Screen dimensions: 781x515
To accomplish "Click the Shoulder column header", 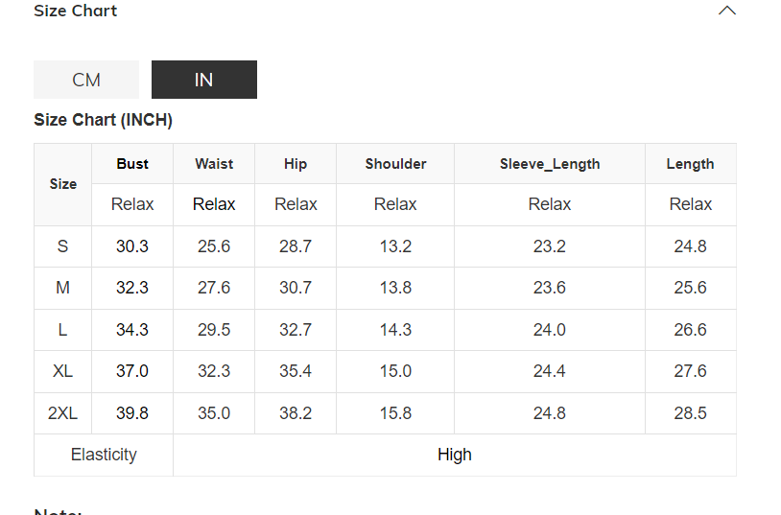I will 395,164.
